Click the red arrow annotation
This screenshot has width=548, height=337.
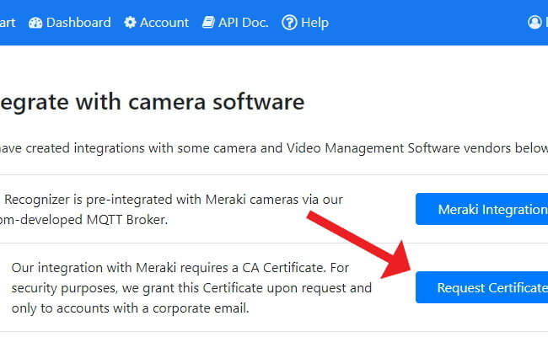point(359,244)
